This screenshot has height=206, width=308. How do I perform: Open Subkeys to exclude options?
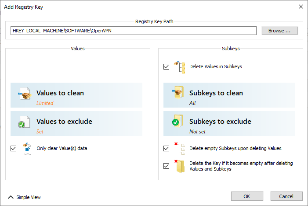coord(229,123)
